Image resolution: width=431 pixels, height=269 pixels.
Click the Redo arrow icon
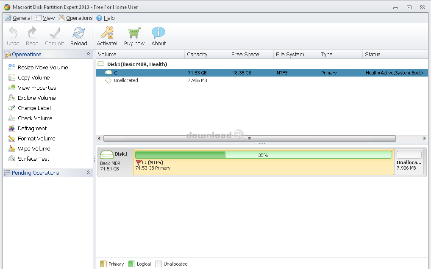(32, 33)
